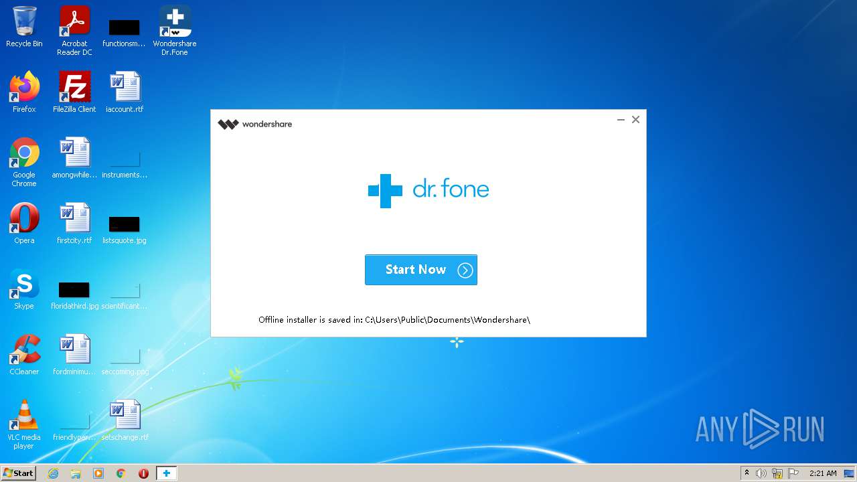
Task: Open Google Chrome desktop shortcut
Action: coord(24,163)
